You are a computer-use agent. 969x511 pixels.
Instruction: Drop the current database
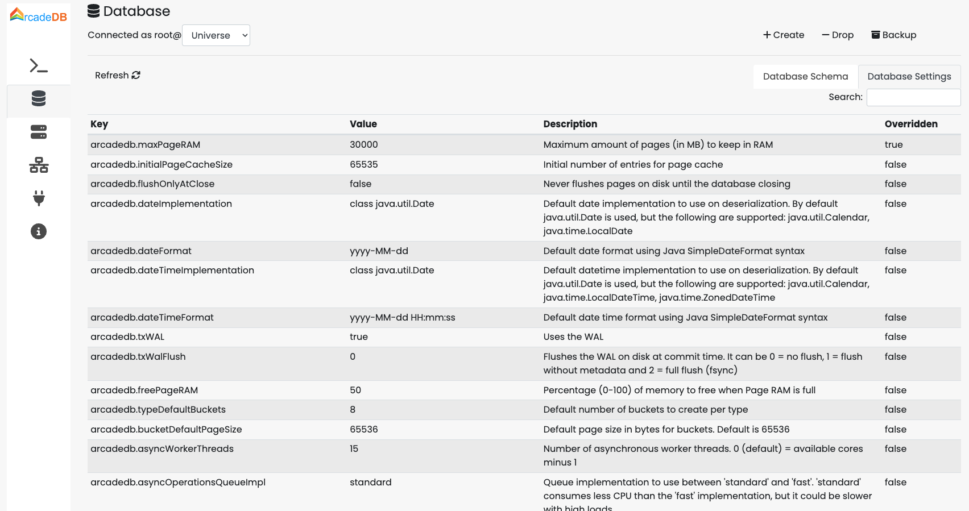pyautogui.click(x=837, y=35)
